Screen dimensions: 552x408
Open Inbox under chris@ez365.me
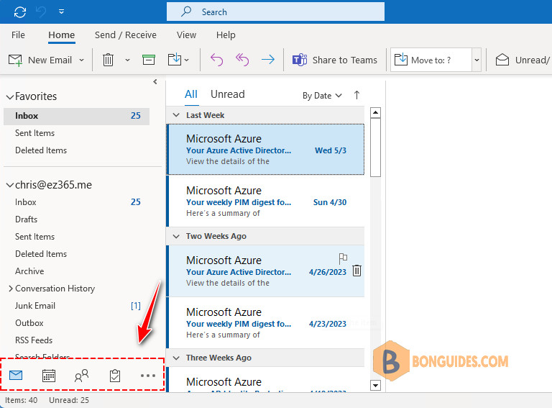click(77, 202)
